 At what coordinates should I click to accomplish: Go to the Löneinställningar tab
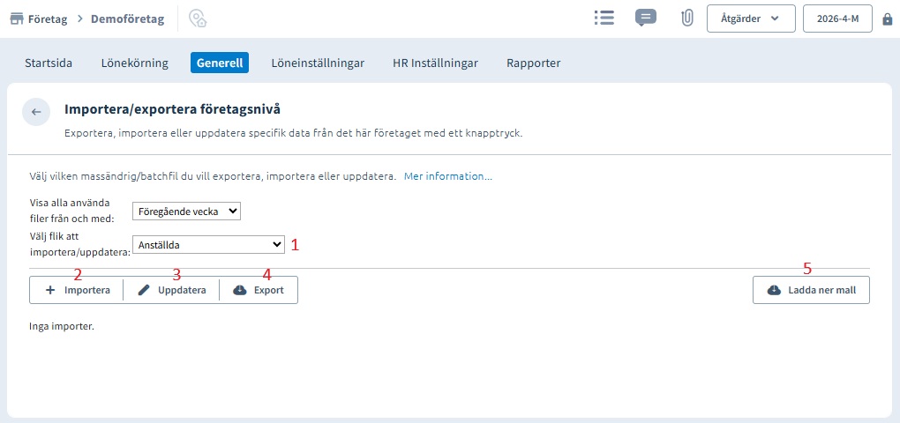(x=318, y=63)
